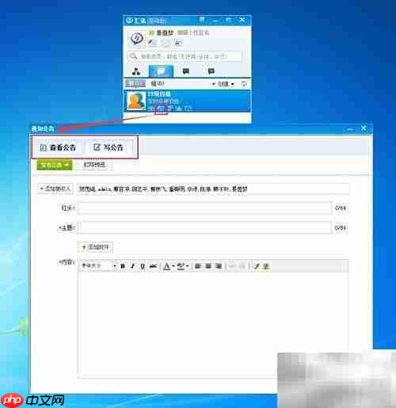This screenshot has height=408, width=396.
Task: Toggle underline formatting in content editor
Action: (143, 266)
